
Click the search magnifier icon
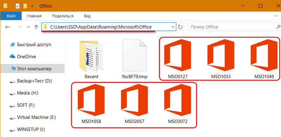[278, 27]
